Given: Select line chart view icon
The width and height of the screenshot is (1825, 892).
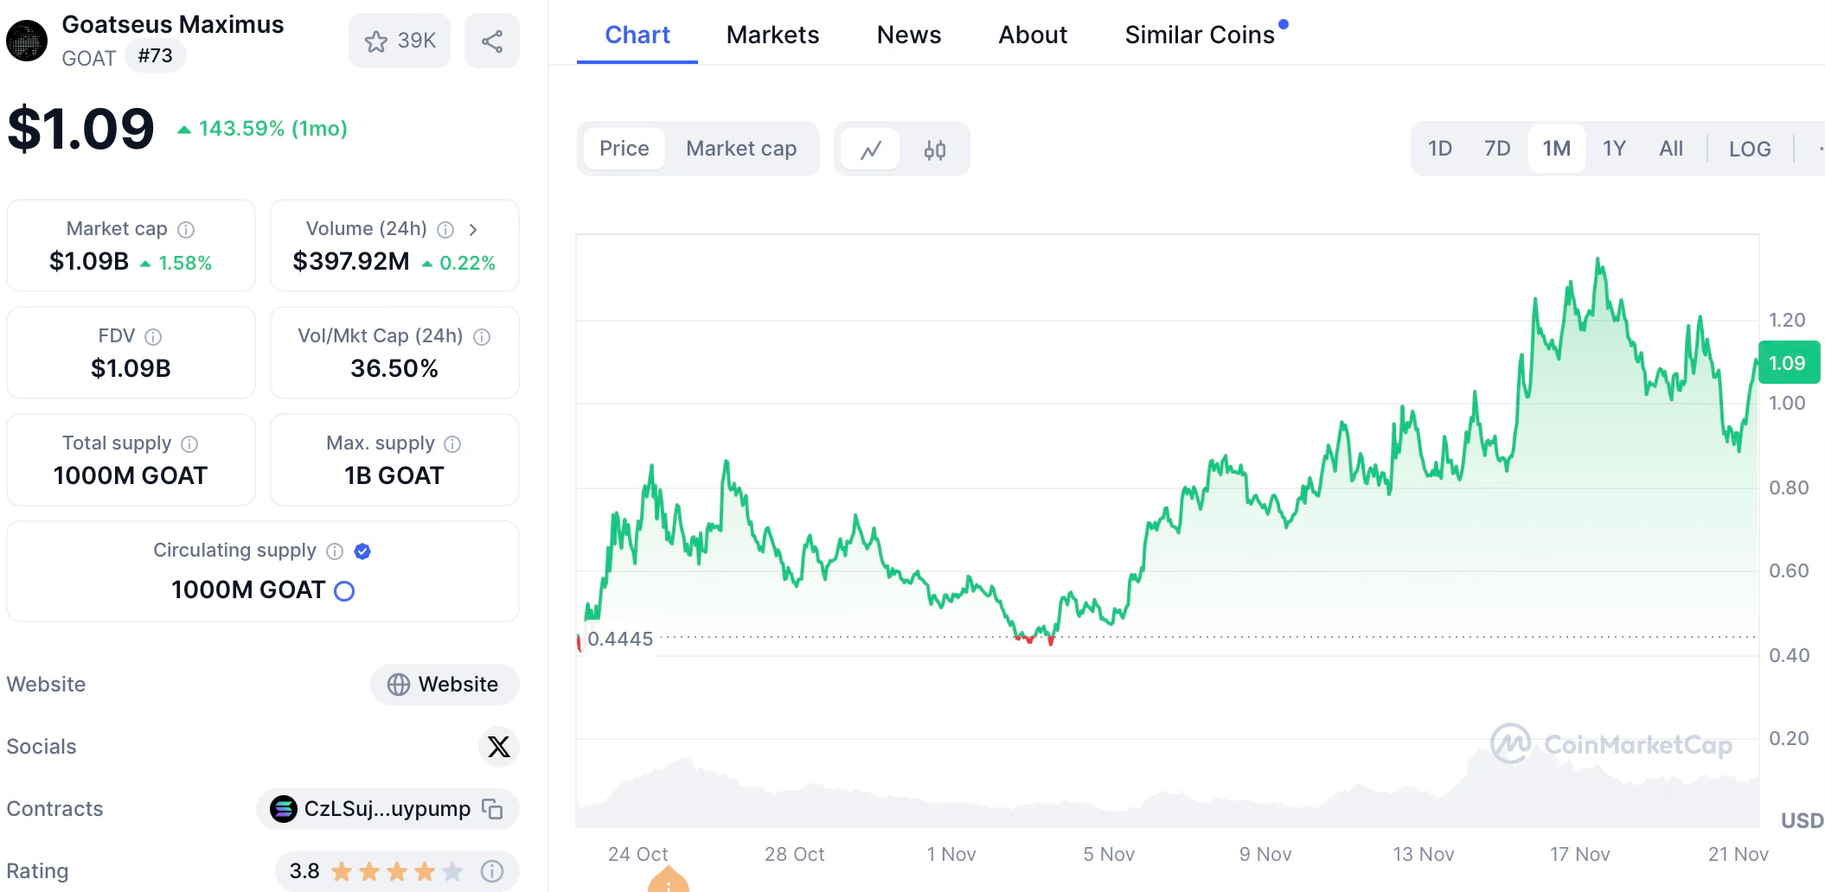Looking at the screenshot, I should pos(870,150).
